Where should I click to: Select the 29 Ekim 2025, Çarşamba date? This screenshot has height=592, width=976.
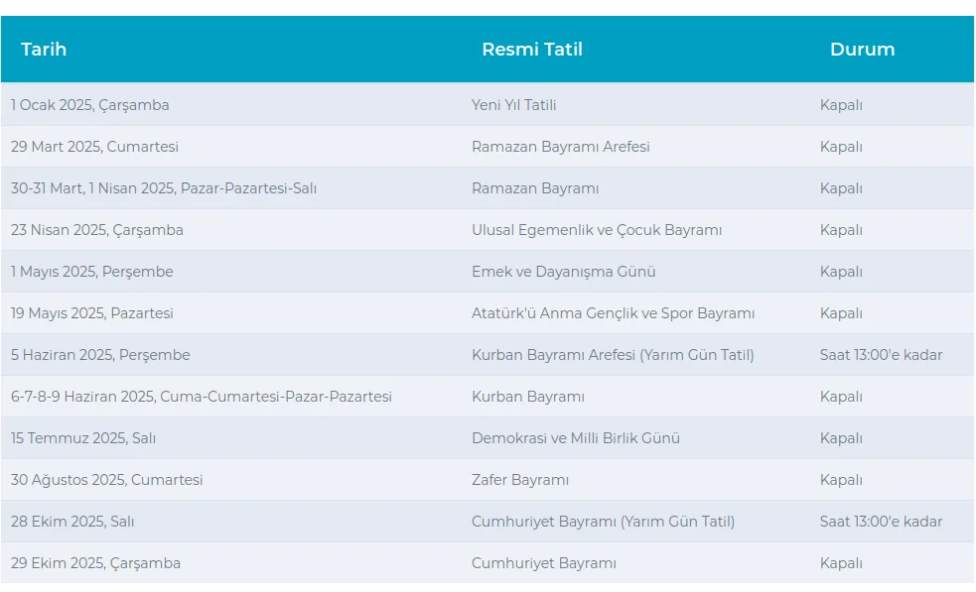pyautogui.click(x=96, y=563)
